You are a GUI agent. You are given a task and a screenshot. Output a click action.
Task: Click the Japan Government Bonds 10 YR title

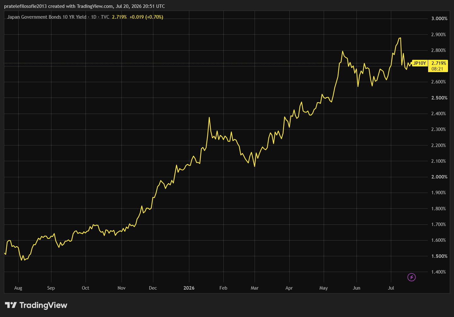47,17
